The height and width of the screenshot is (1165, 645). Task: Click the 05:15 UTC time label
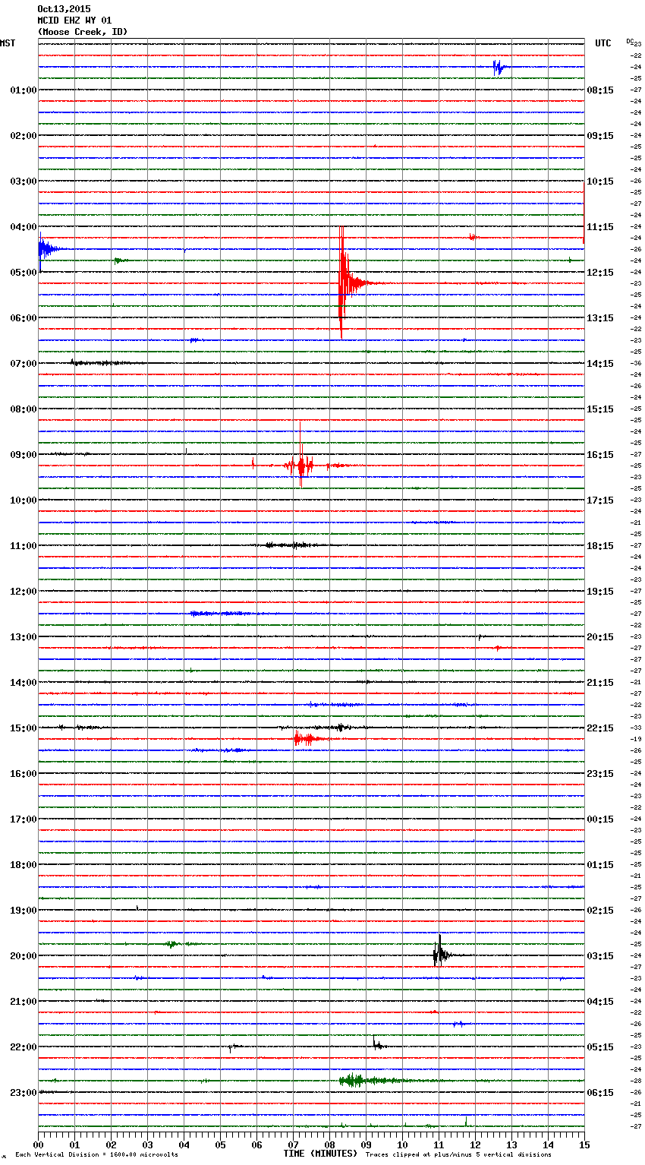tap(600, 1047)
